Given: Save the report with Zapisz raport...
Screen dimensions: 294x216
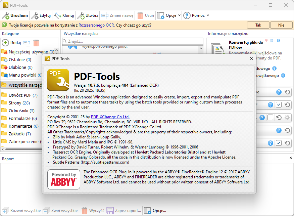Looking at the screenshot, I should coord(124,211).
